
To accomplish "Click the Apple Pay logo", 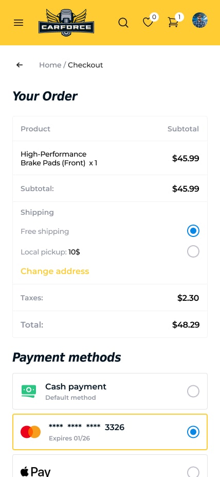I will 35,472.
